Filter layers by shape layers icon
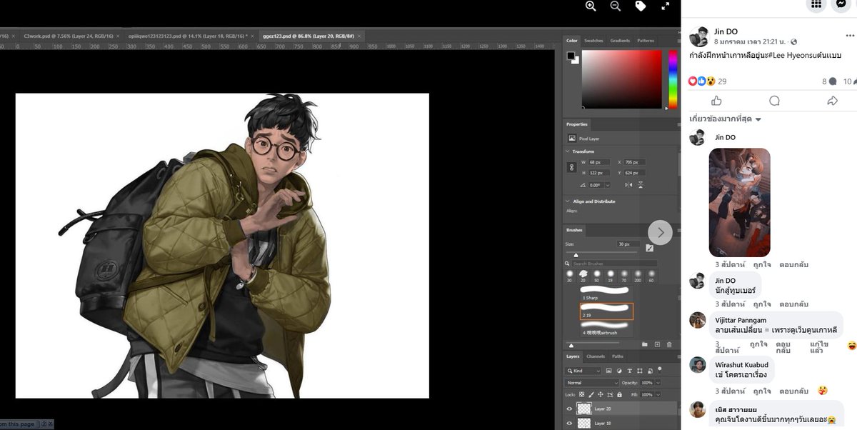857x430 pixels. (639, 371)
